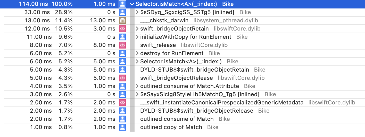Screen dimensions: 365x137
Task: Click the user icon on the selected top row
Action: pos(122,4)
